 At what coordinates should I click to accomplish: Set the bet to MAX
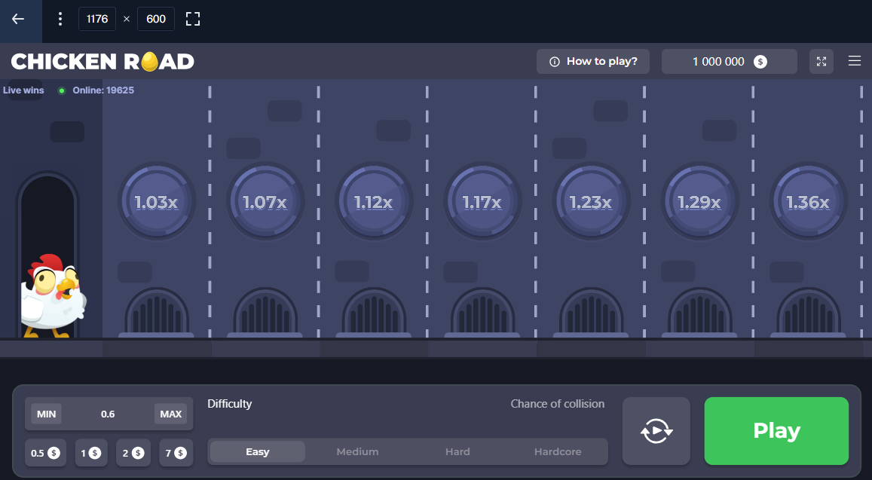[170, 414]
